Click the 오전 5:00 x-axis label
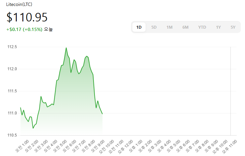The width and height of the screenshot is (245, 156). 60,146
